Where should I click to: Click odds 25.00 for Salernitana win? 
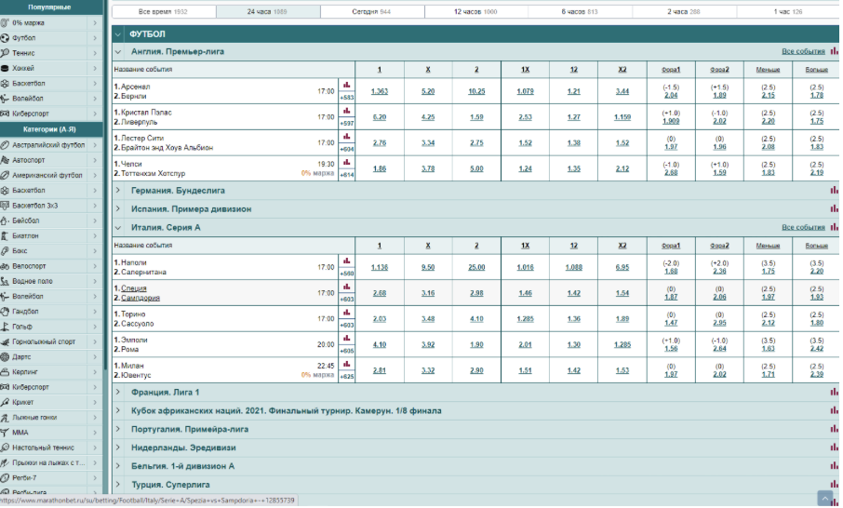point(476,267)
